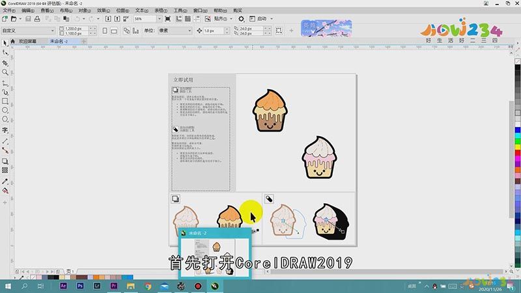
Task: Toggle snap off button
Action: pyautogui.click(x=208, y=19)
